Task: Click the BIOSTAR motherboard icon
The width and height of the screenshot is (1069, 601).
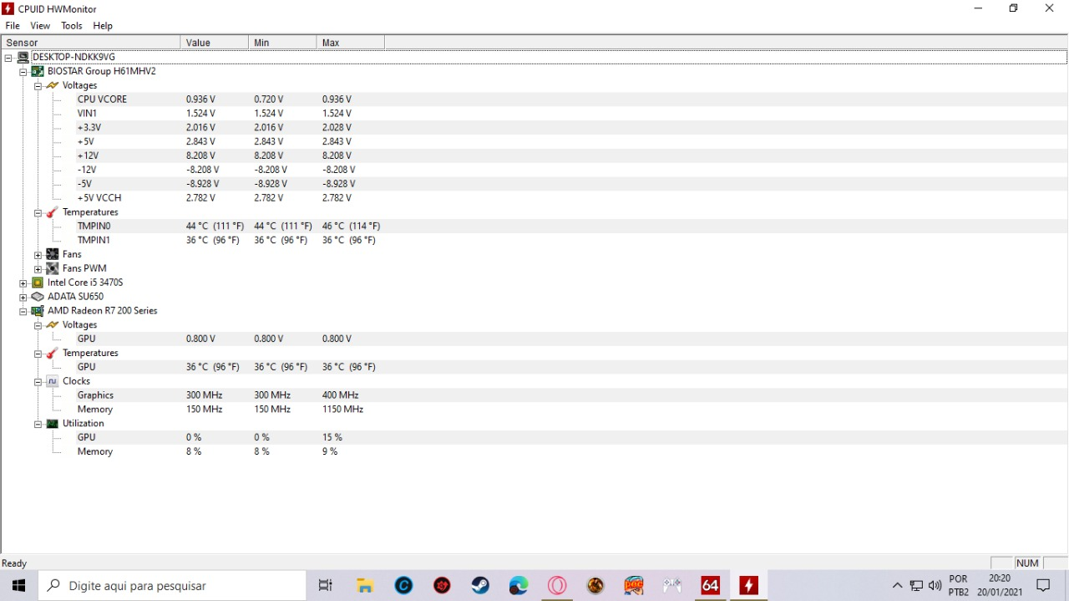Action: [x=38, y=71]
